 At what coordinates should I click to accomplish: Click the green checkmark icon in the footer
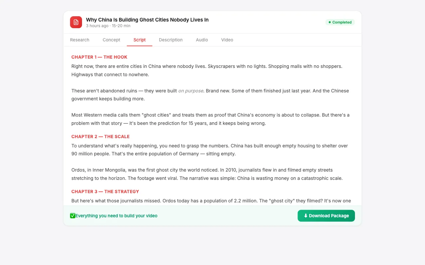(x=73, y=216)
